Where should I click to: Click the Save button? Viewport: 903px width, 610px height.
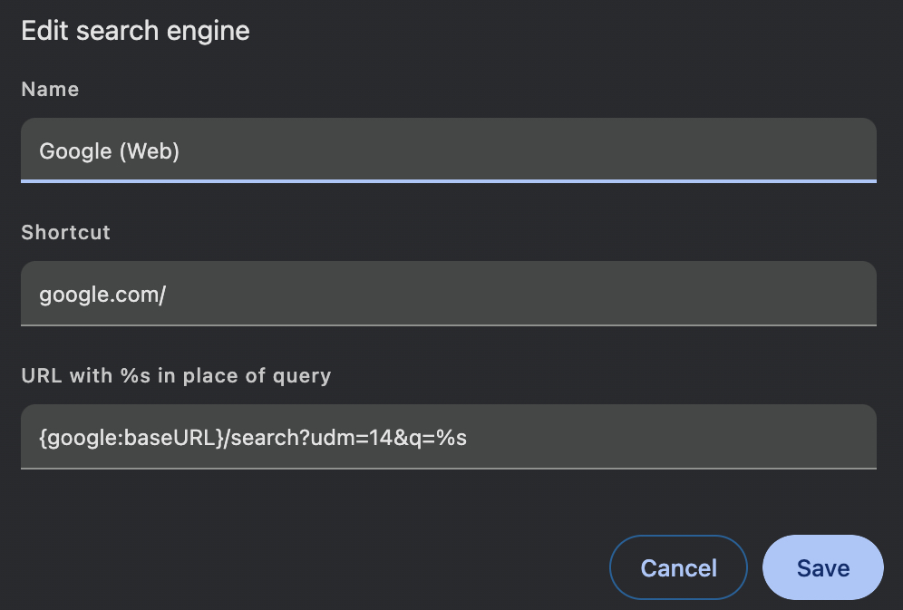[x=822, y=568]
